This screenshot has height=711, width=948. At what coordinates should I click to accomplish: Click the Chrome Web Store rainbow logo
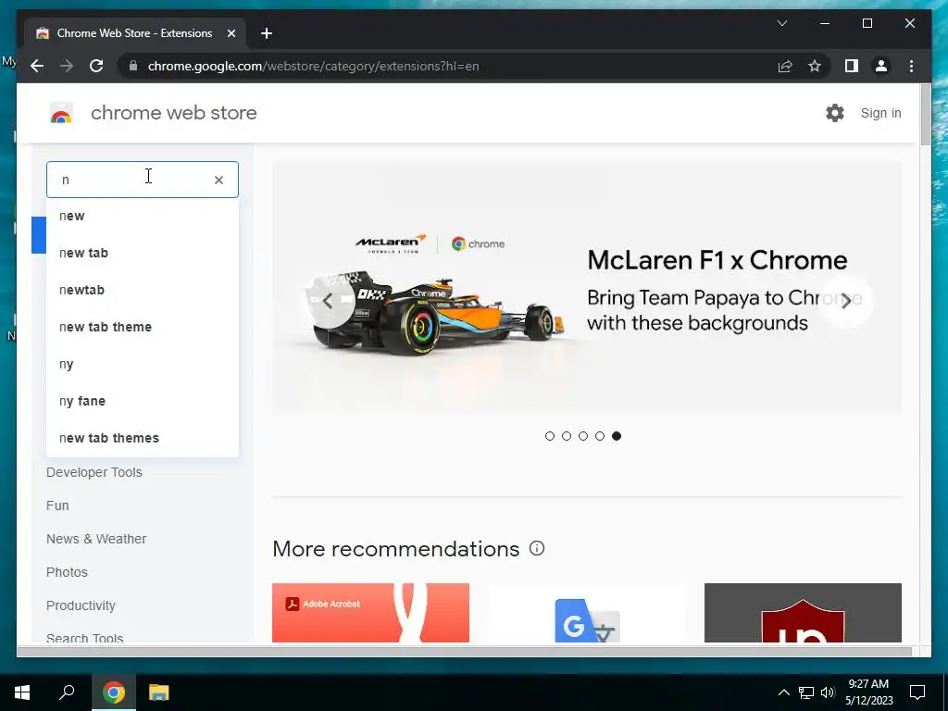(61, 113)
